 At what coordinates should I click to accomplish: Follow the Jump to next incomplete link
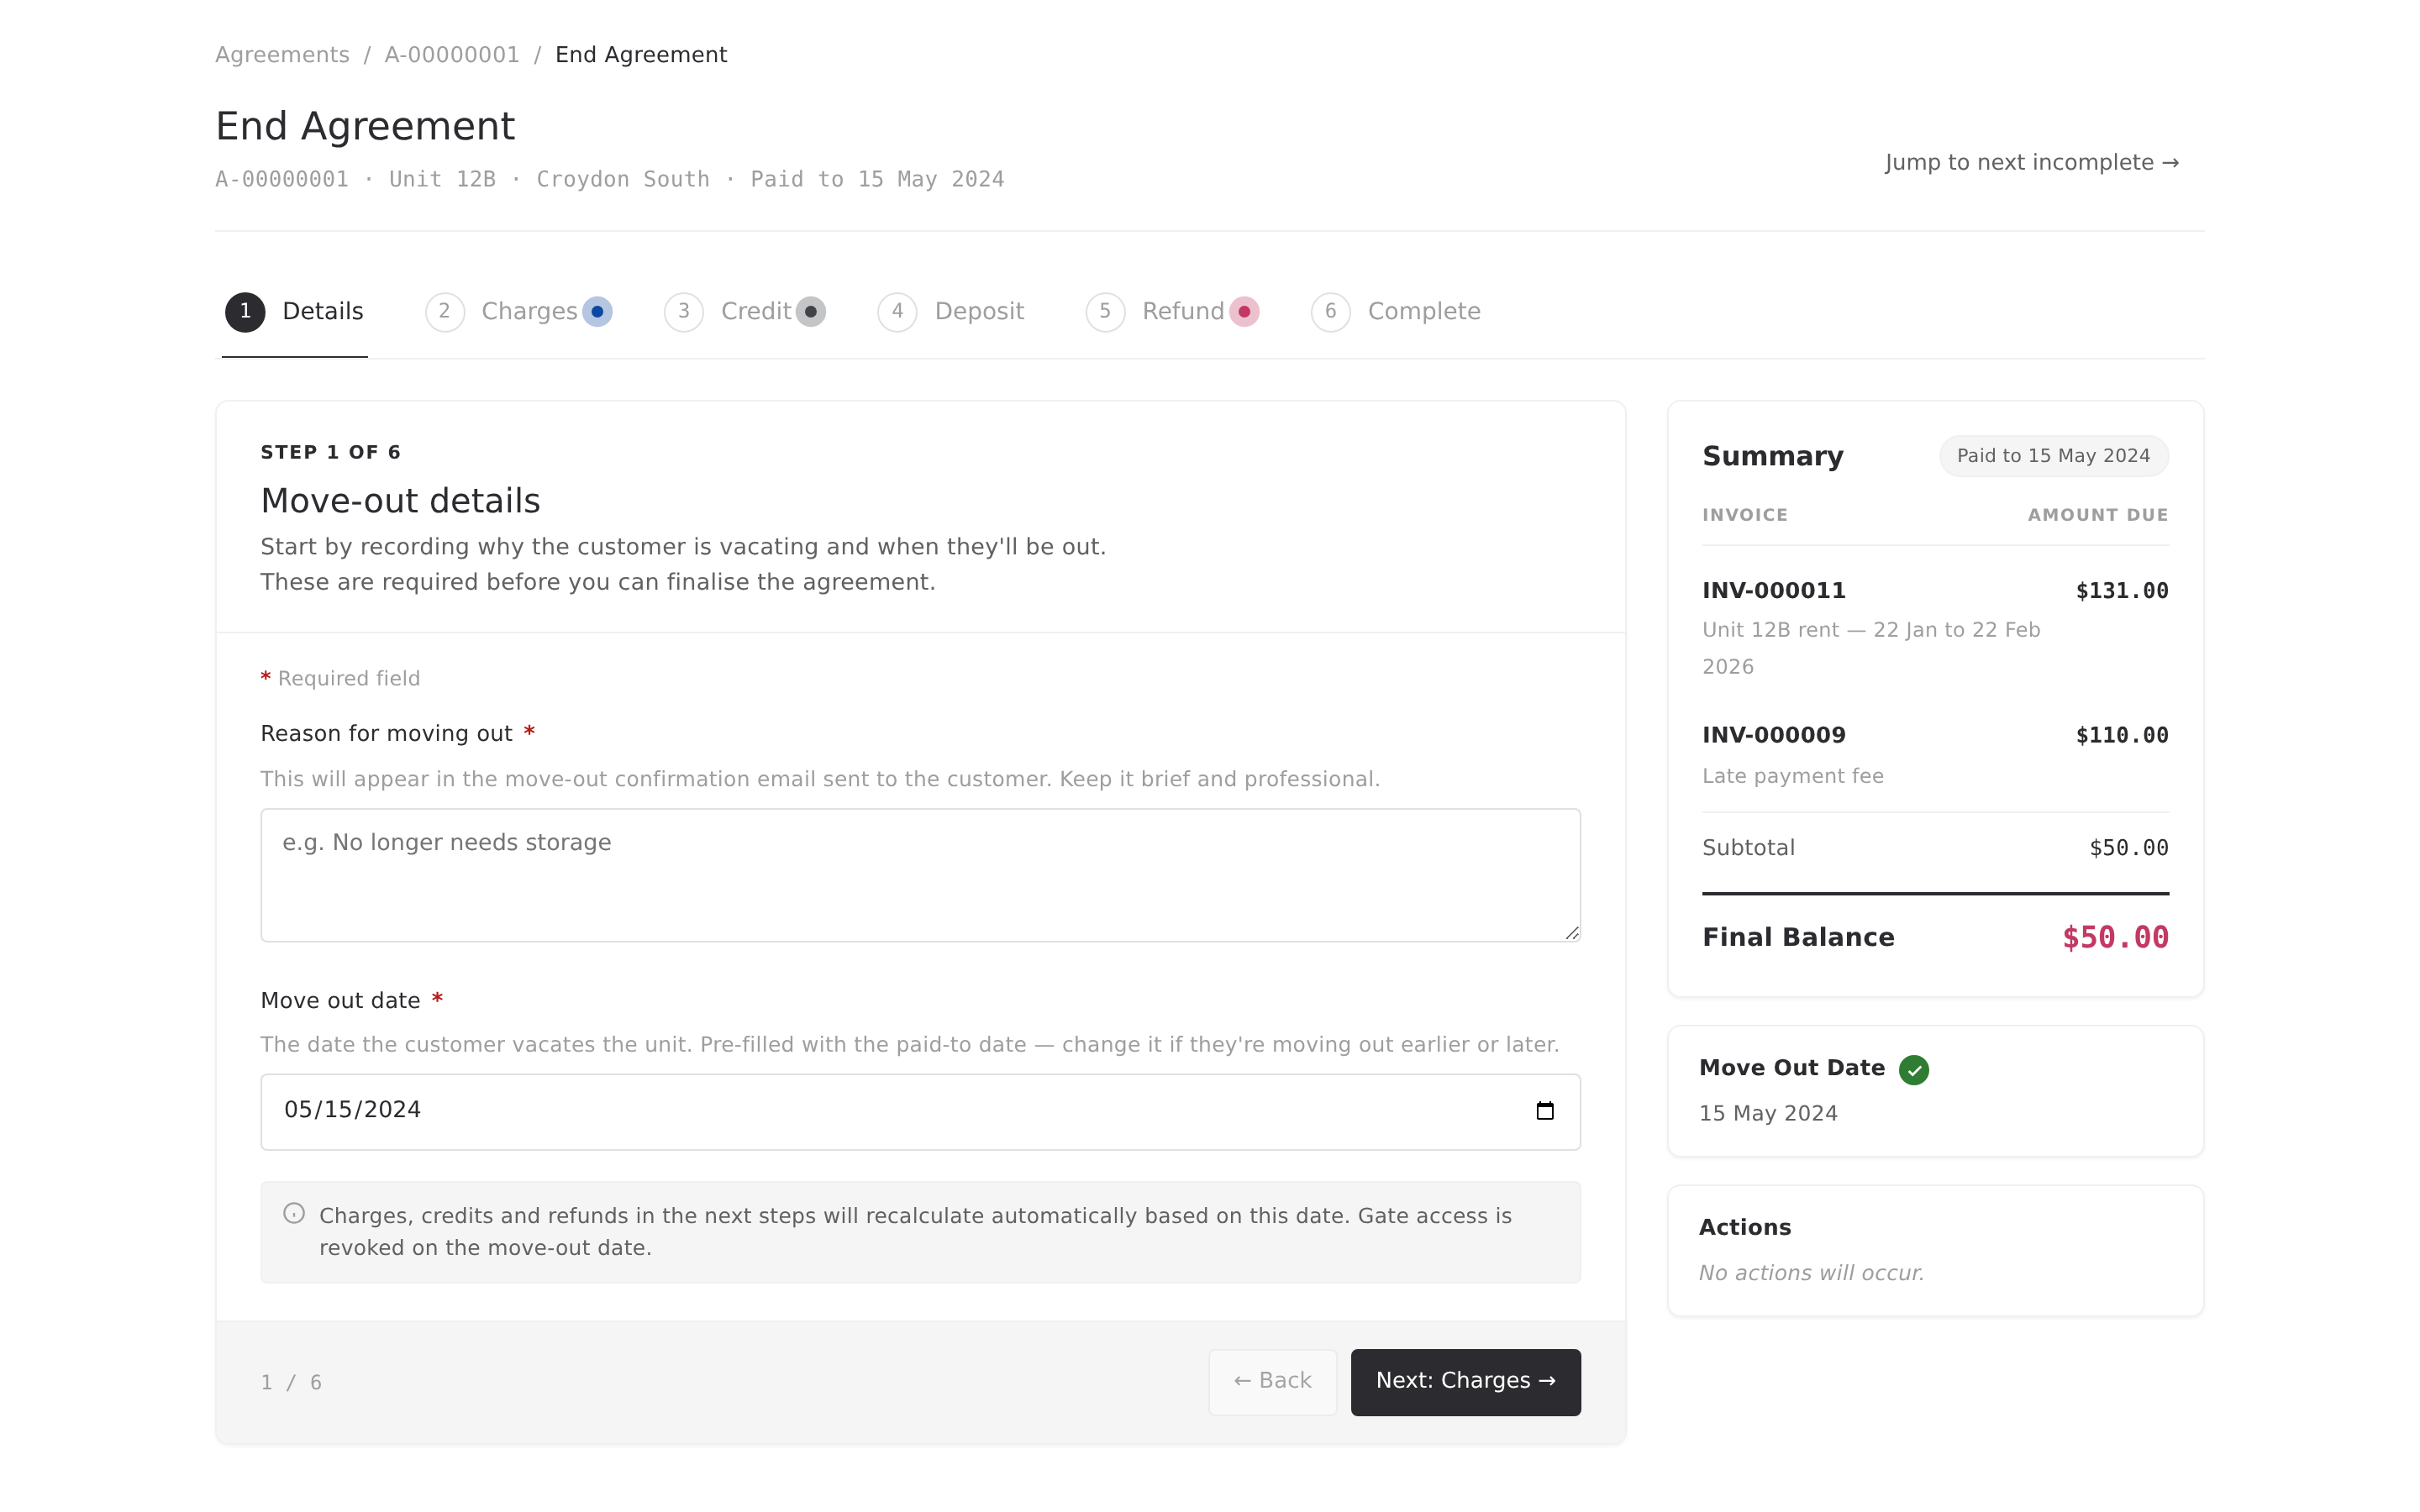(2032, 162)
